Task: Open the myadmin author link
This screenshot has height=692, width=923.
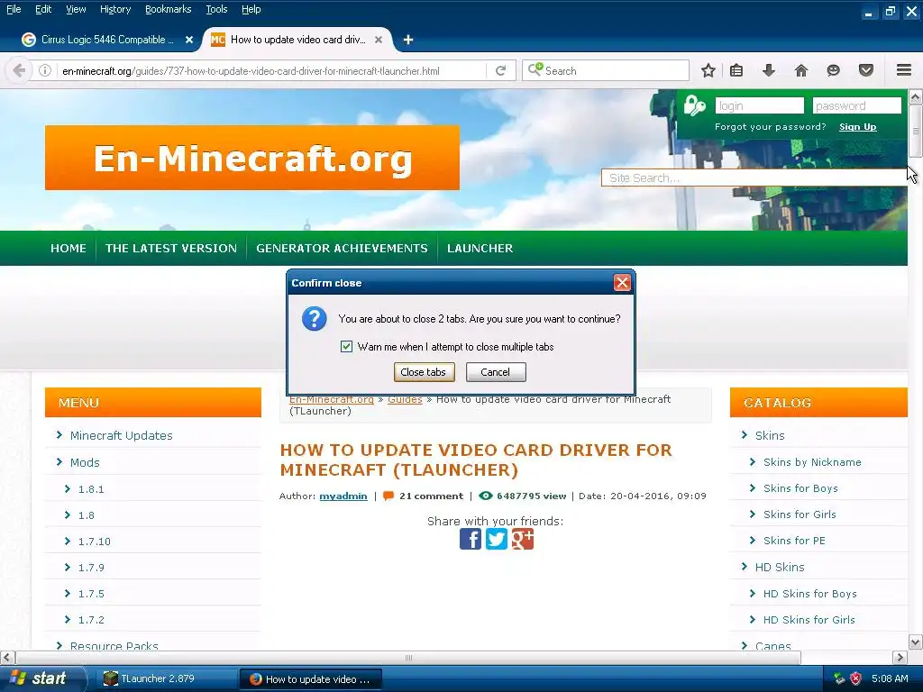Action: point(343,496)
